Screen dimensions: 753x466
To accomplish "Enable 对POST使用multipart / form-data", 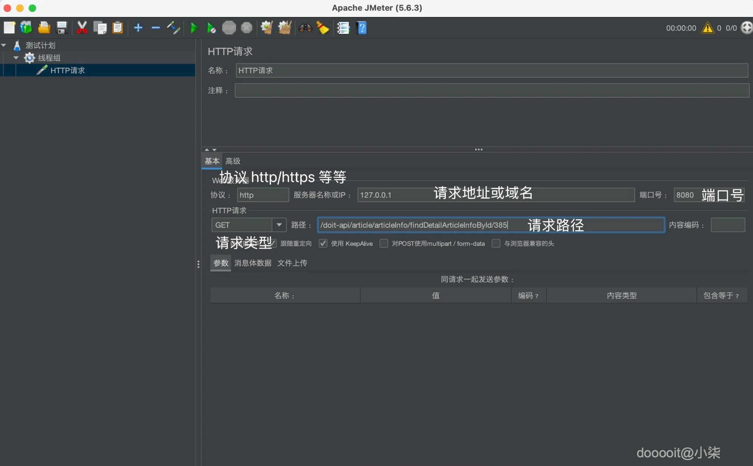I will click(384, 244).
